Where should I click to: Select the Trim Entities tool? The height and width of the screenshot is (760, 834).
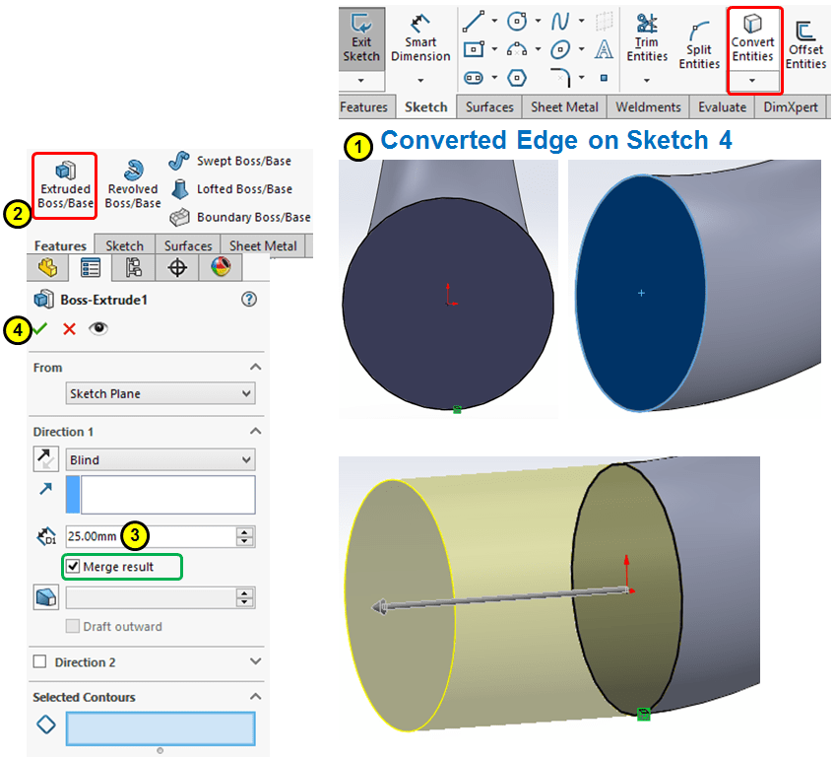click(x=647, y=39)
